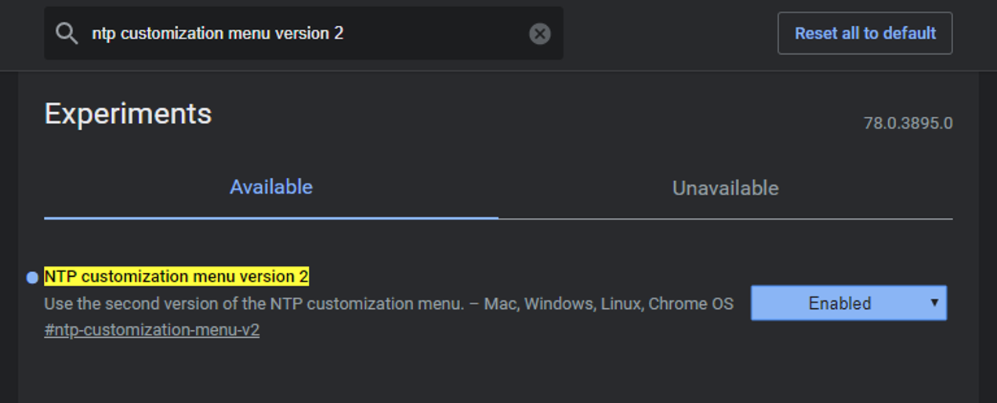Click the arrow on the Enabled selector
This screenshot has height=403, width=997.
coord(934,303)
